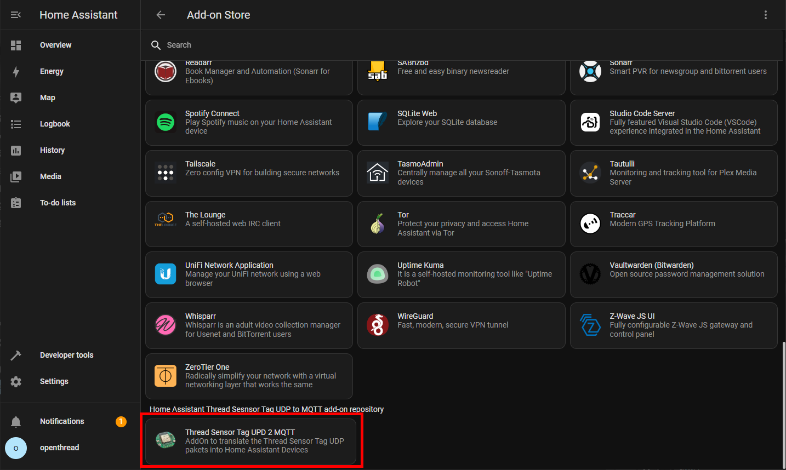Click the Spotify Connect add-on icon
The image size is (786, 470).
[x=165, y=122]
